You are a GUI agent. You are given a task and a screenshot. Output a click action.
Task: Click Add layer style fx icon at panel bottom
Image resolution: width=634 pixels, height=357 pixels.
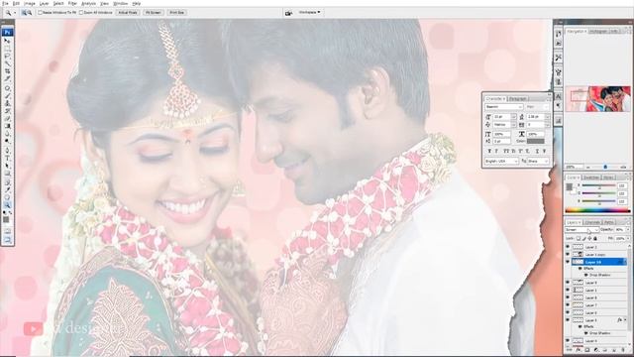pos(579,350)
